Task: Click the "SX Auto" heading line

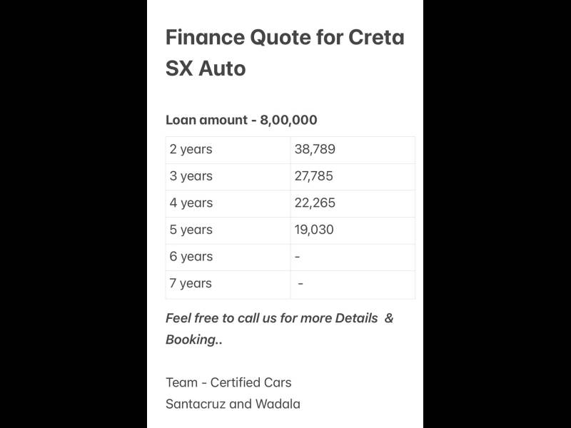Action: pyautogui.click(x=206, y=68)
